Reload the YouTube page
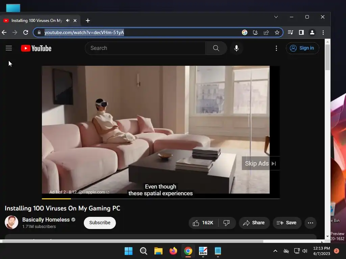 coord(26,33)
